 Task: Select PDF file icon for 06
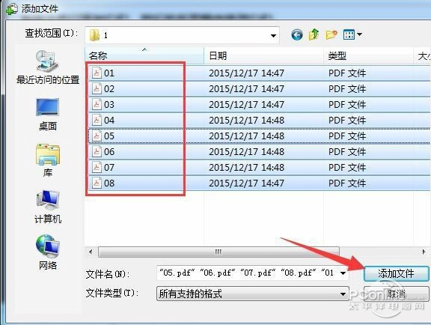pos(97,151)
